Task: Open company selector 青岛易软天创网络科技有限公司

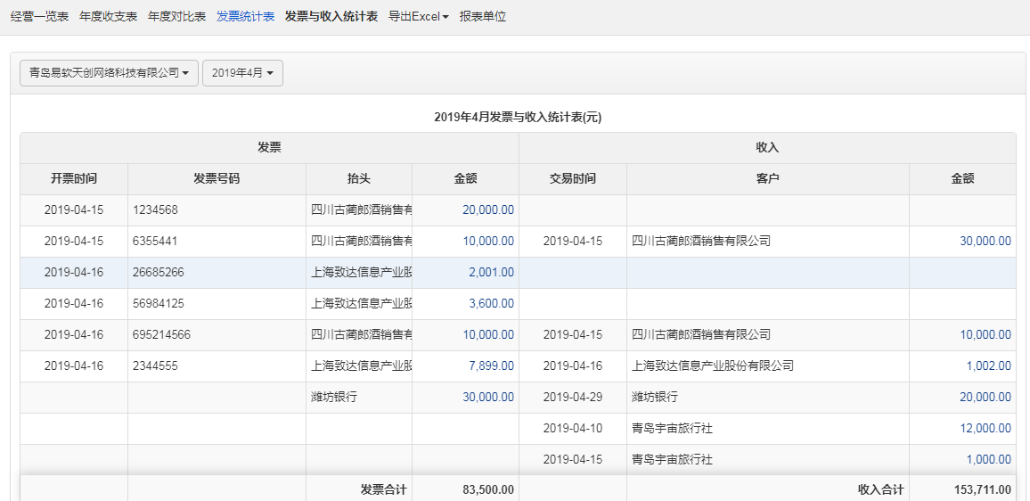Action: 109,73
